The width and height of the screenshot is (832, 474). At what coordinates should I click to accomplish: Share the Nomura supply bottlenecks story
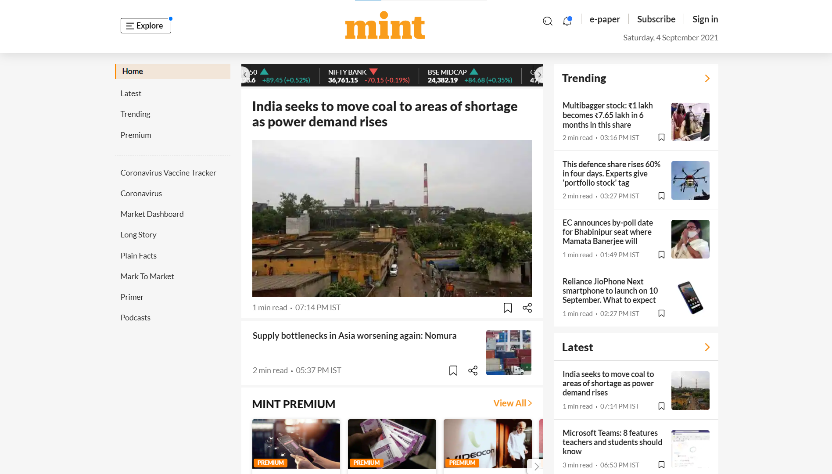click(473, 370)
